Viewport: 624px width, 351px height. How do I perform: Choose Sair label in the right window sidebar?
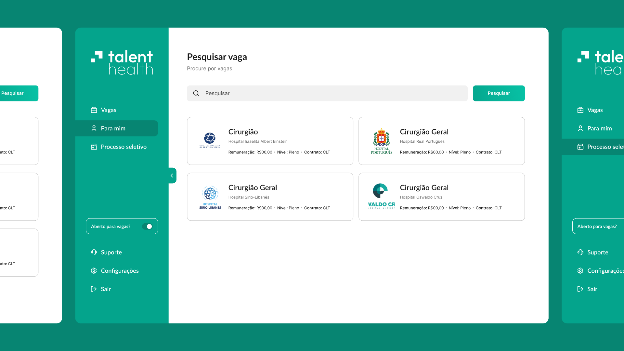point(592,289)
